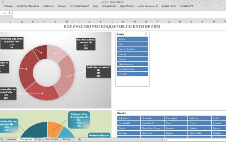Open the НАДСТРОЙКИ ribbon tab
This screenshot has height=142, width=226.
pyautogui.click(x=127, y=6)
